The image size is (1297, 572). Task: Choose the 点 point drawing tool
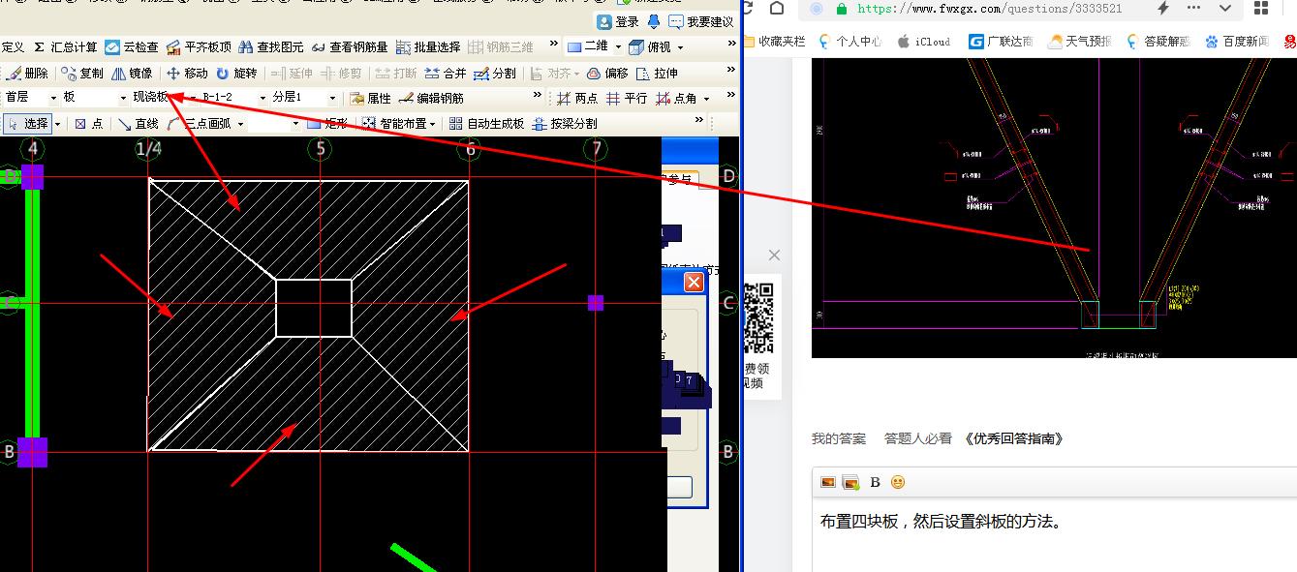(x=88, y=124)
